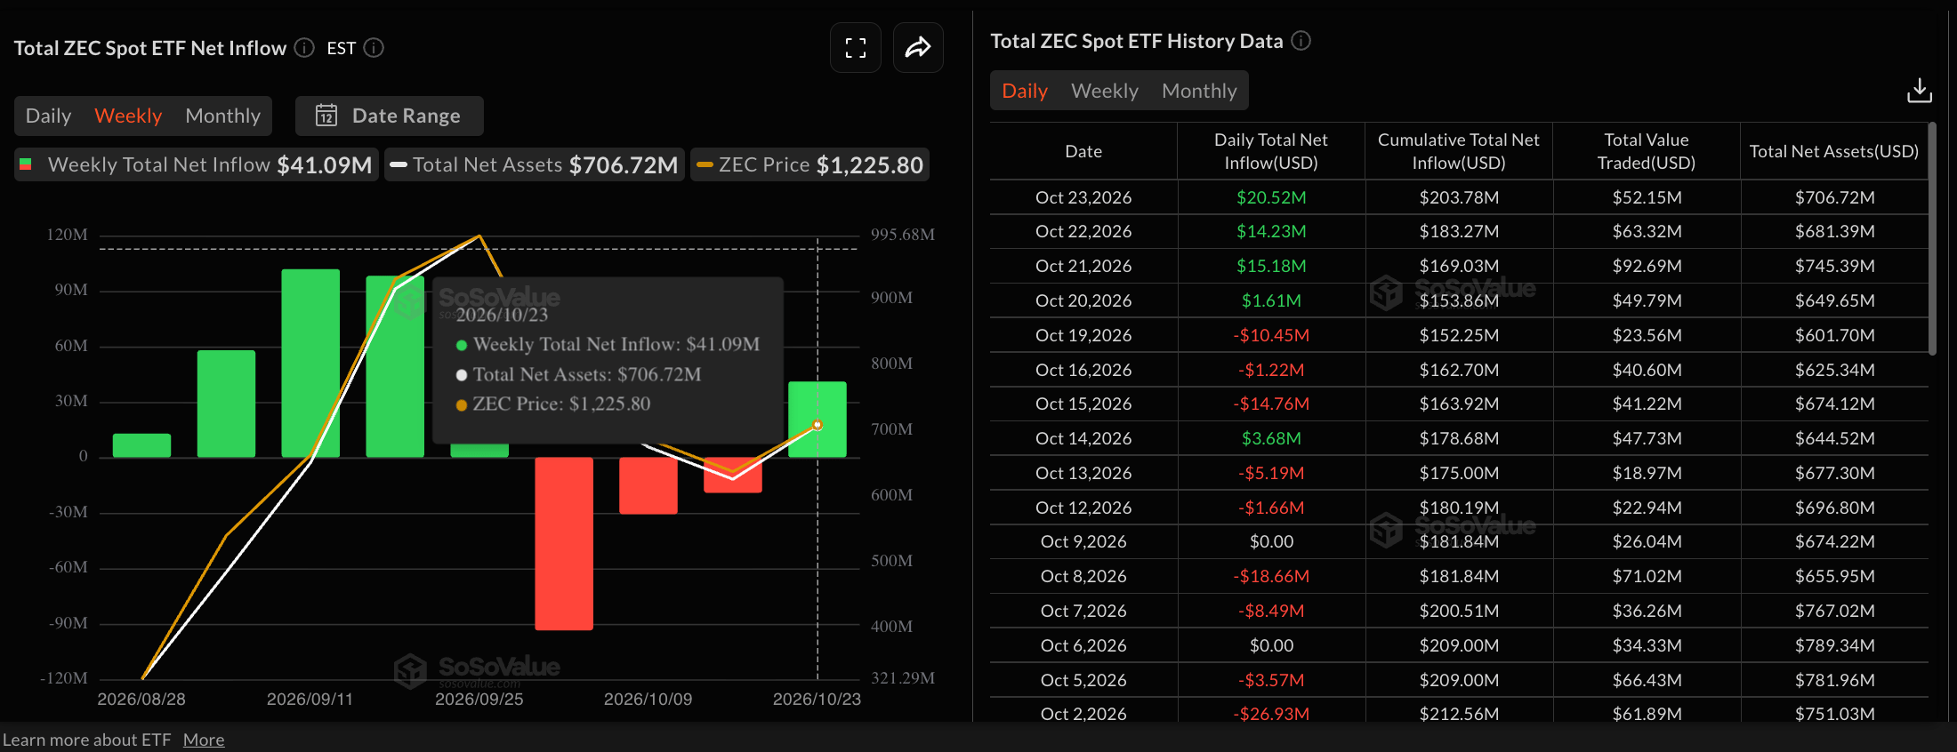Screen dimensions: 1957x752
Task: Click the calendar icon in Date Range
Action: (x=326, y=116)
